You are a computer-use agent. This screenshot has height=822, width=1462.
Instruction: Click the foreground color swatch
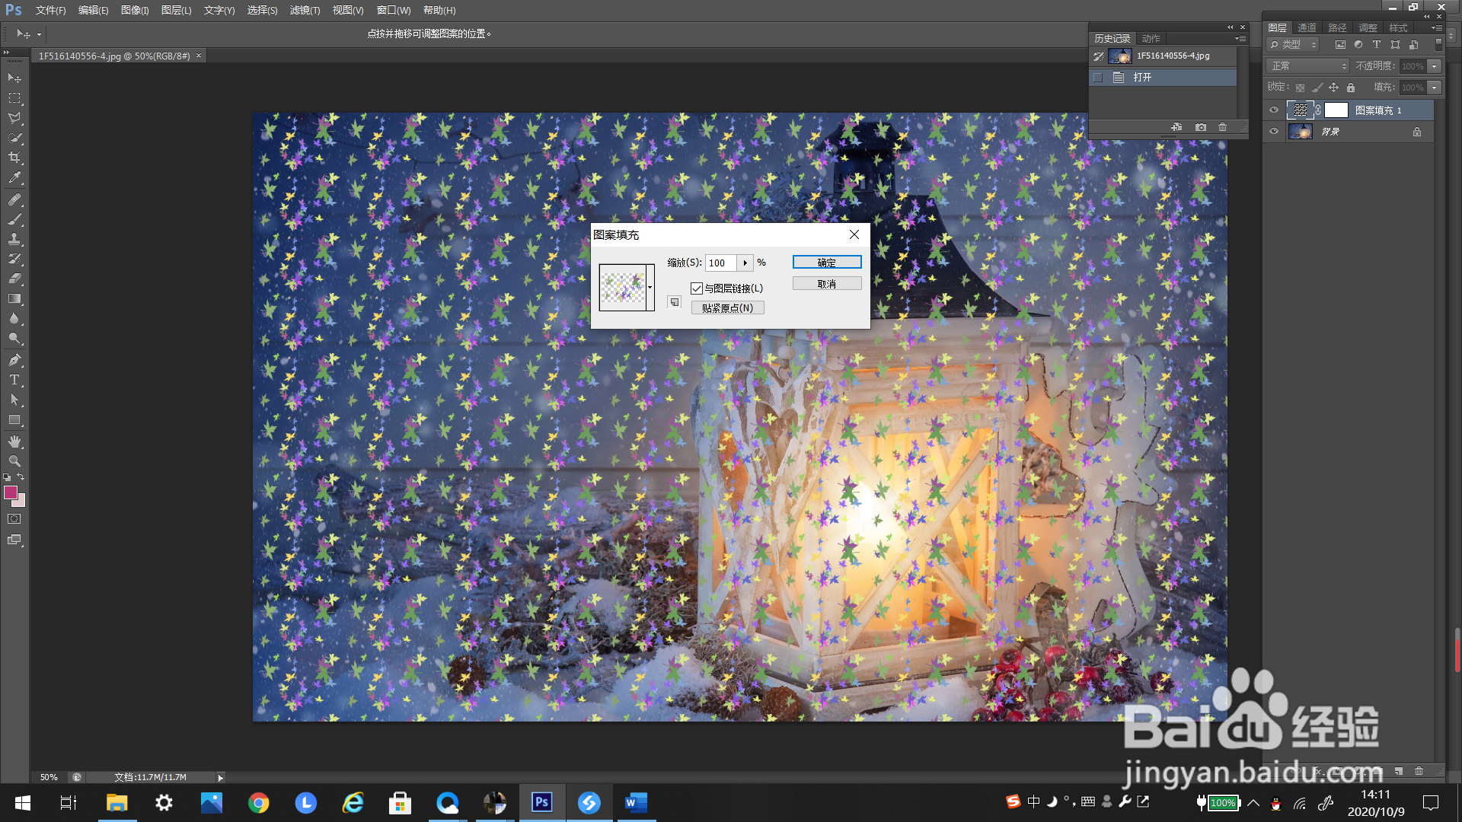pos(11,492)
